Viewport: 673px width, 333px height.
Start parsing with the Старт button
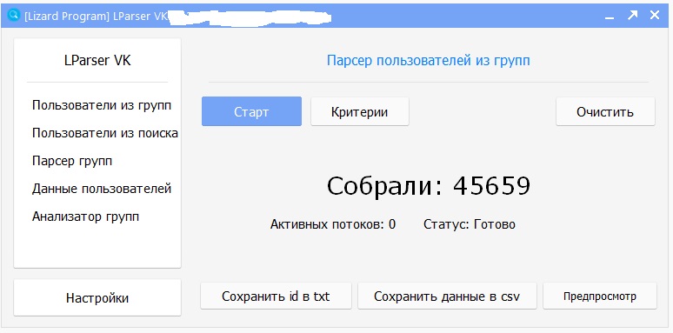(251, 111)
